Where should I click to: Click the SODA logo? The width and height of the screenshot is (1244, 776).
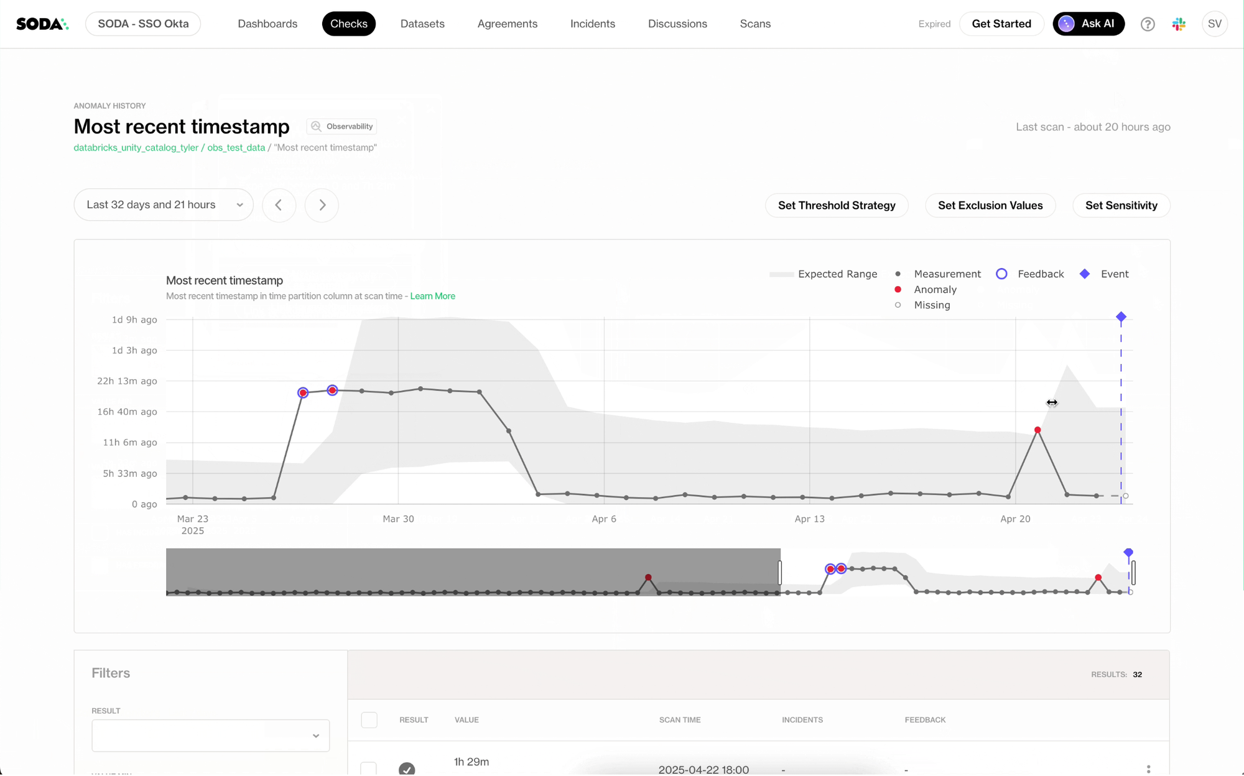[x=42, y=24]
